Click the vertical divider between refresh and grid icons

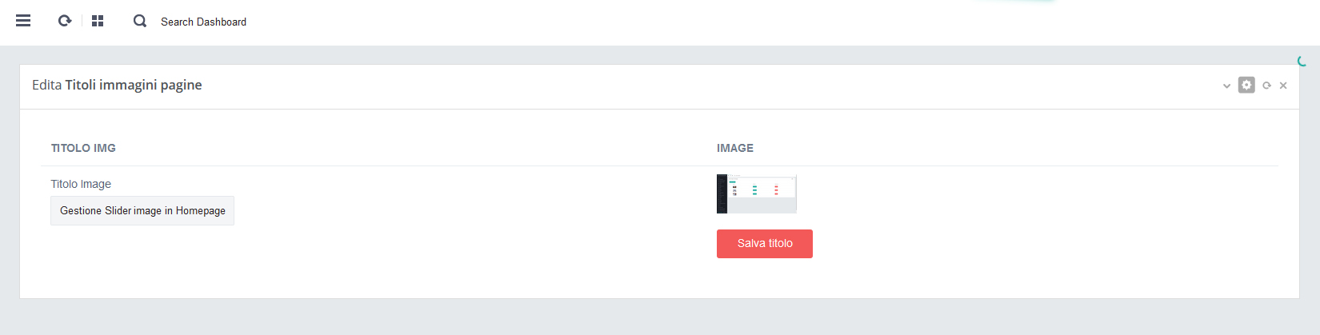(82, 21)
